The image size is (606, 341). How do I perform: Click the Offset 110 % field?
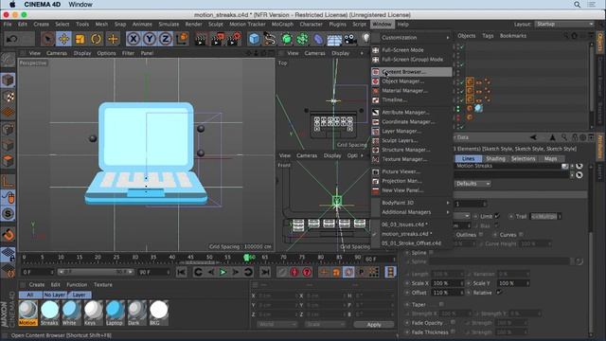(448, 293)
